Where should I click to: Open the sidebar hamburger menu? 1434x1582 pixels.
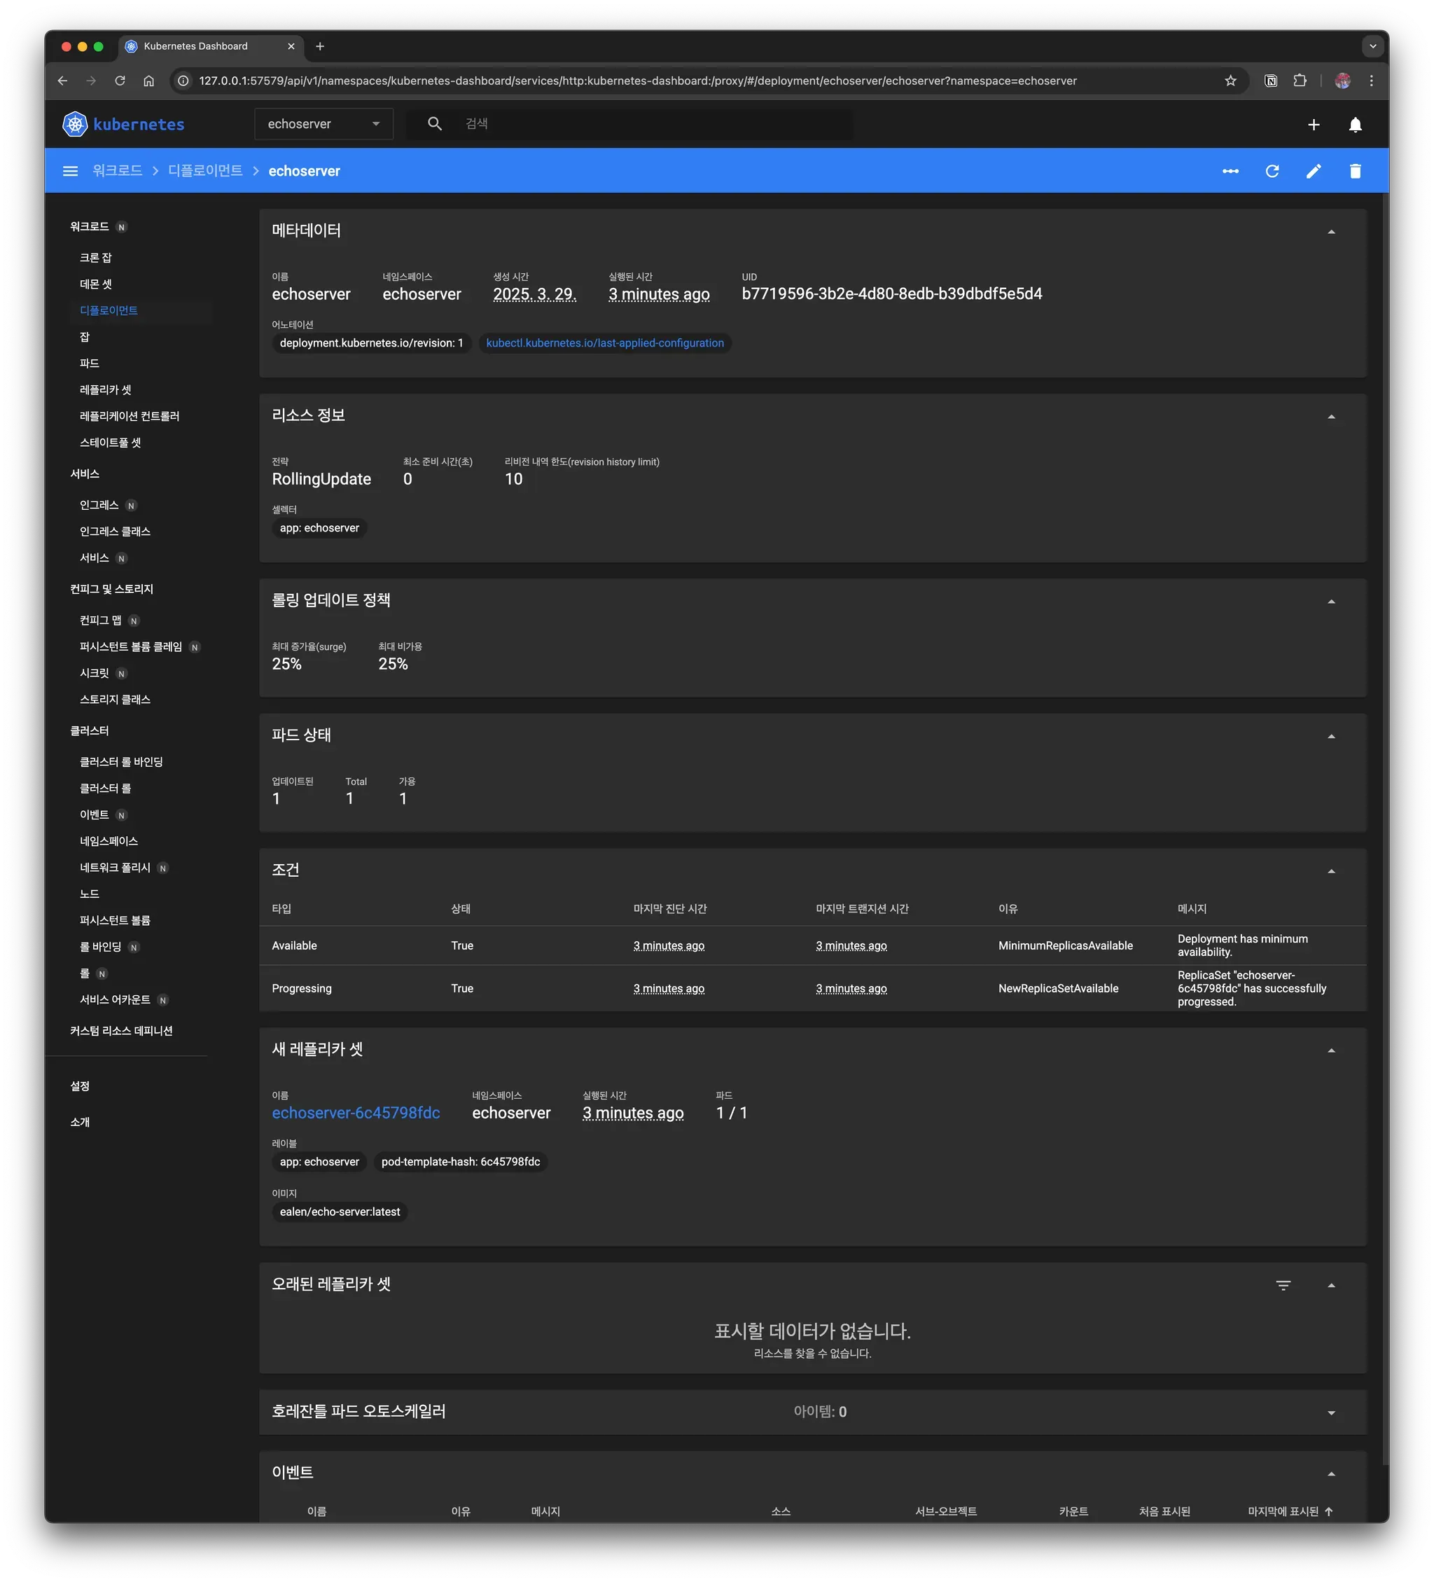pyautogui.click(x=71, y=170)
